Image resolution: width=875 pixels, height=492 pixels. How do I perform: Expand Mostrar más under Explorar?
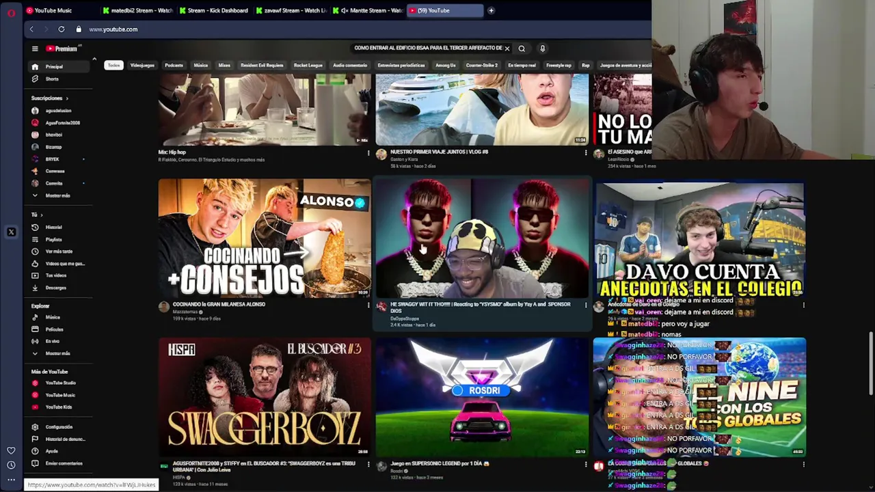click(x=60, y=354)
